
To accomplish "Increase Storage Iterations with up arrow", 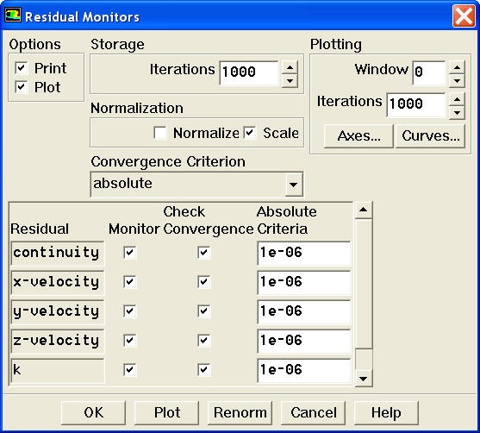I will click(x=290, y=67).
